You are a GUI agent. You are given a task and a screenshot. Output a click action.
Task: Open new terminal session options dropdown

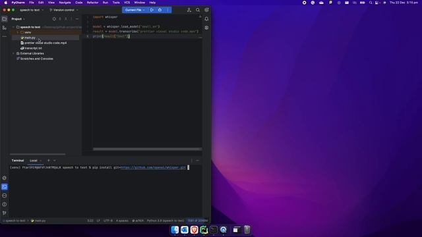pos(55,161)
